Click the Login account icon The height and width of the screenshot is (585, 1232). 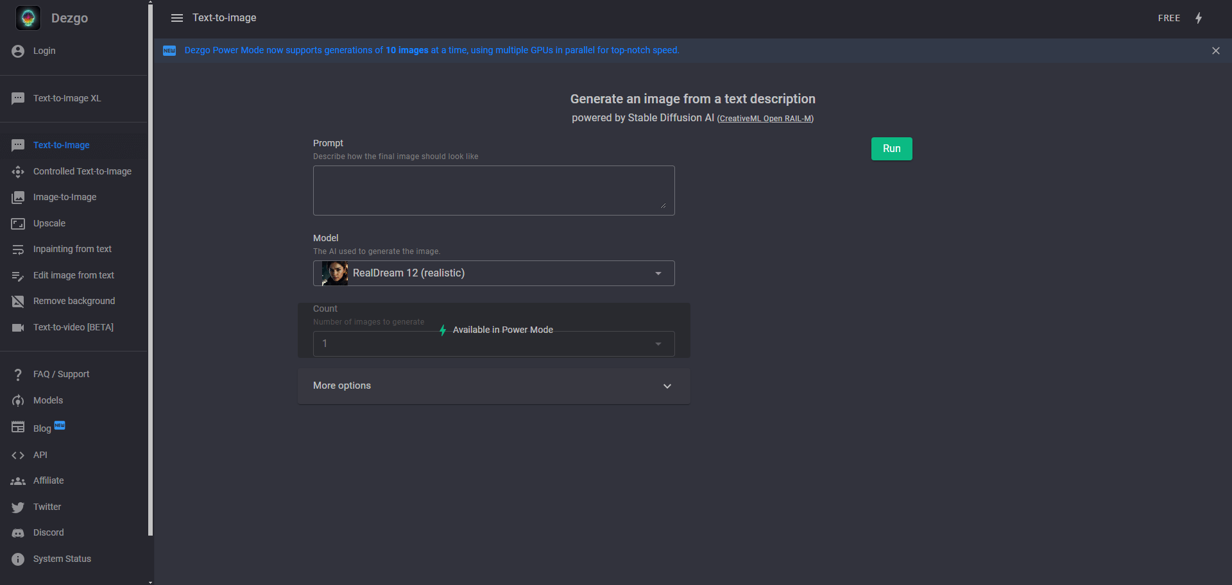18,51
